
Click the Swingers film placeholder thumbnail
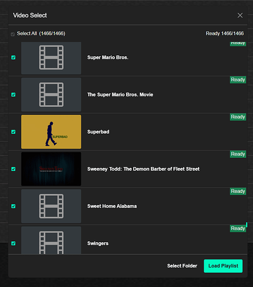click(x=51, y=240)
